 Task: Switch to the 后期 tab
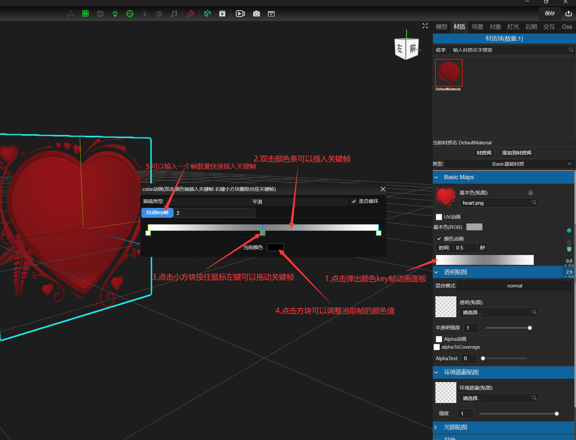(x=531, y=27)
